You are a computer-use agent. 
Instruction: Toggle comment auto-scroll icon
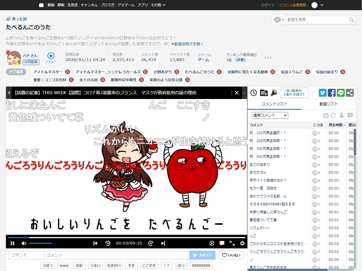coord(342,115)
